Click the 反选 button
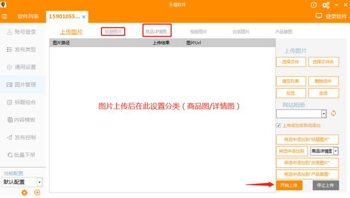Viewport: 350px width, 198px height. [291, 94]
